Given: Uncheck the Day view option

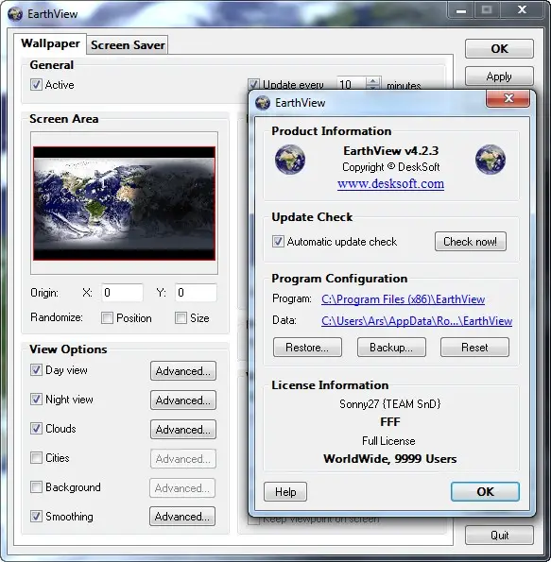Looking at the screenshot, I should click(x=36, y=370).
